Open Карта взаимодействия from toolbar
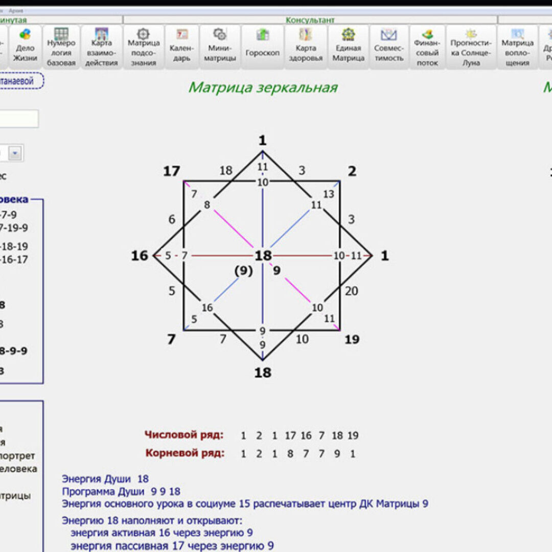This screenshot has height=552, width=552. (x=101, y=47)
